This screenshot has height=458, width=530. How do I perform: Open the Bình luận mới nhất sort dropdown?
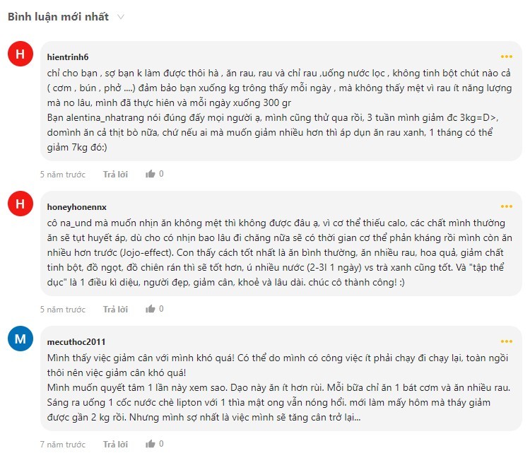coord(121,17)
